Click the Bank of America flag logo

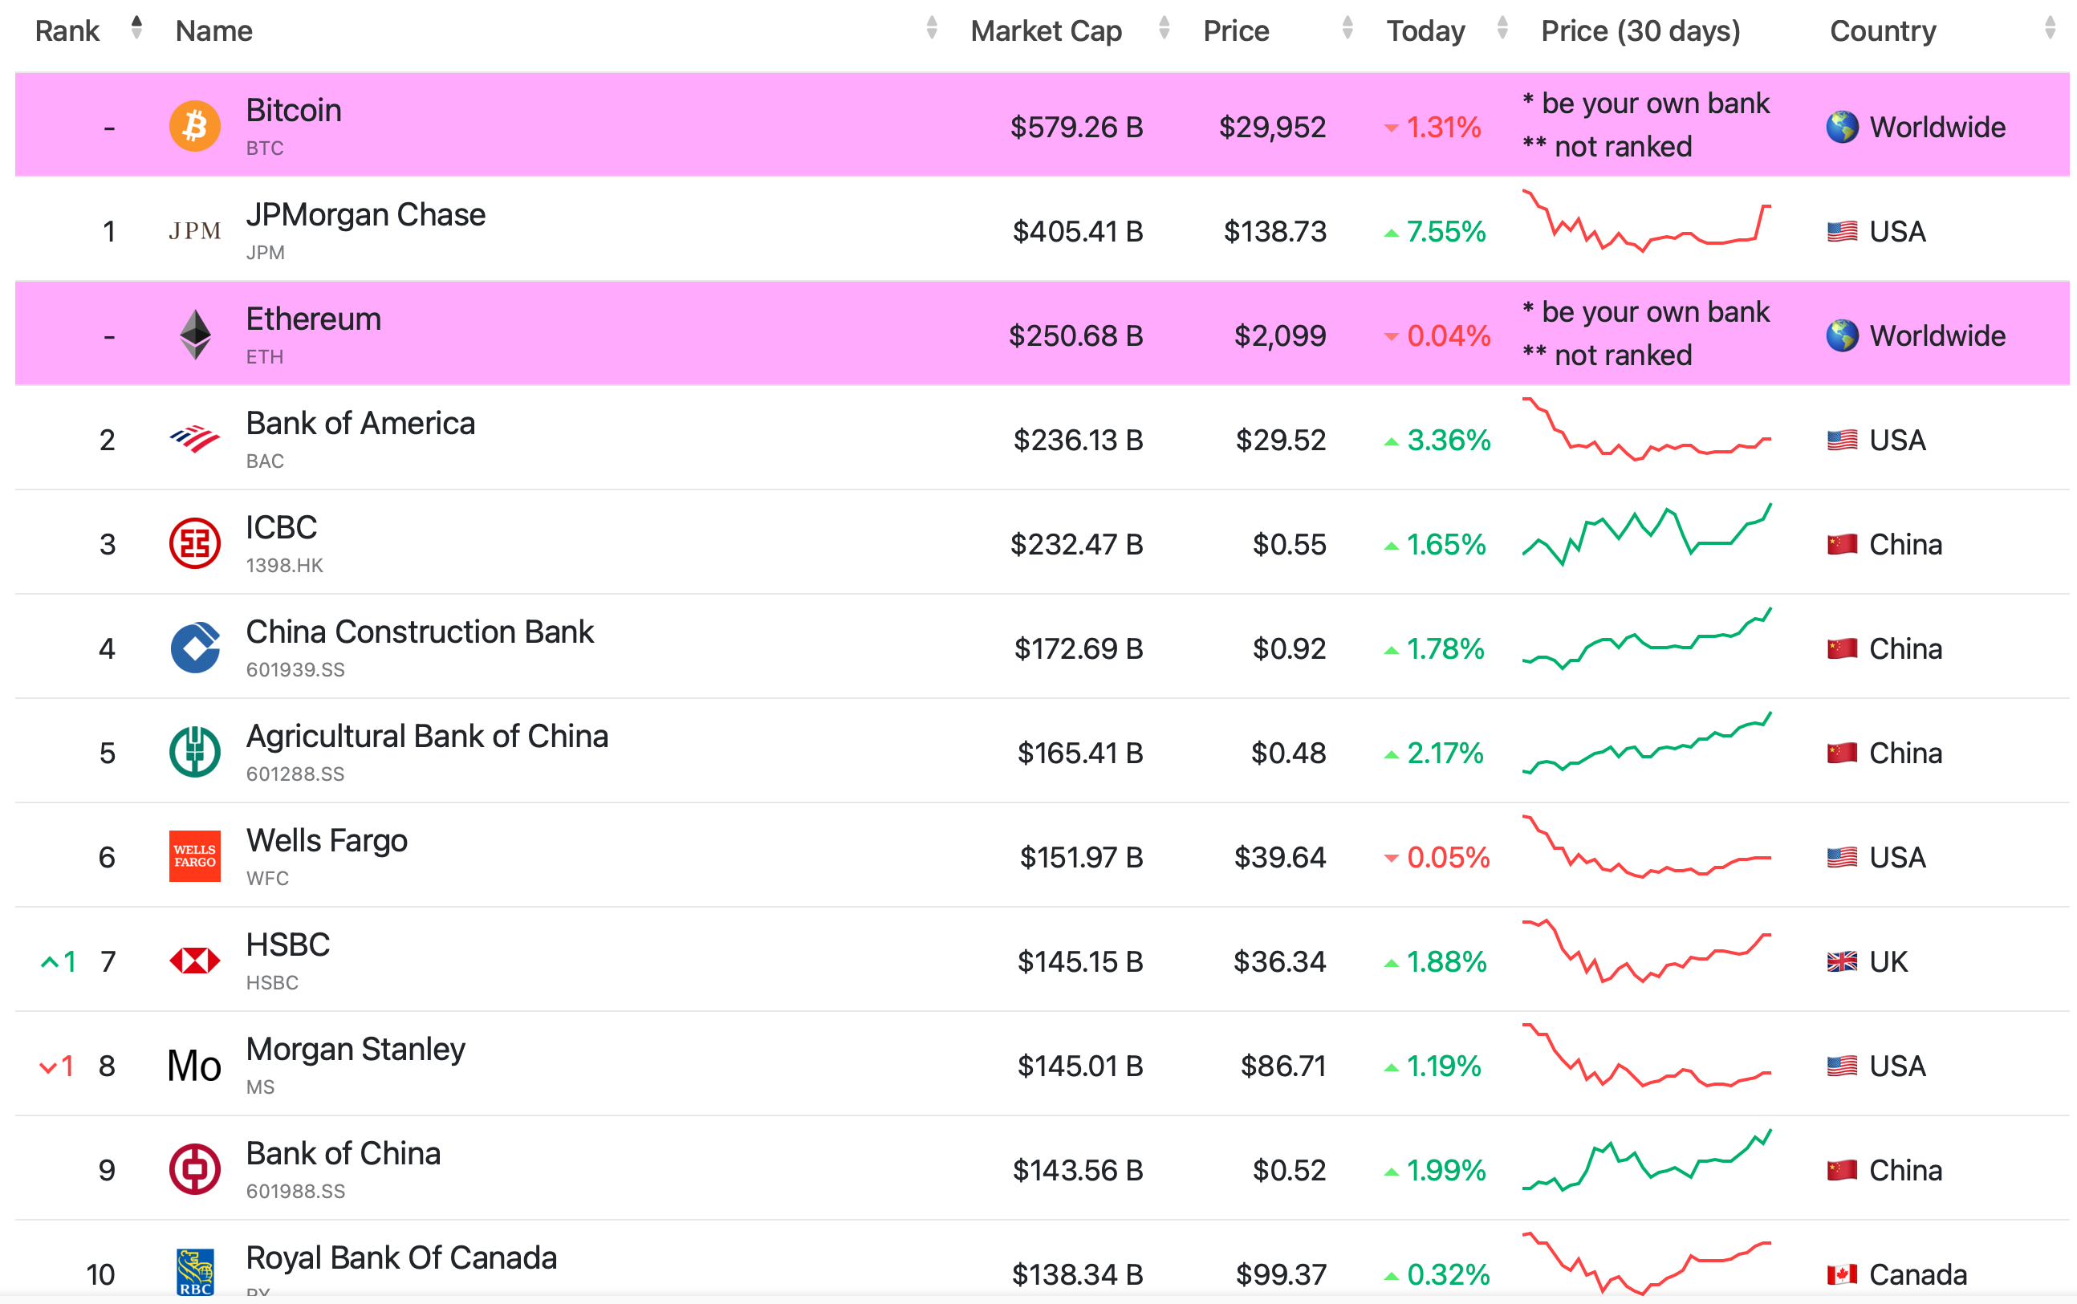click(194, 439)
